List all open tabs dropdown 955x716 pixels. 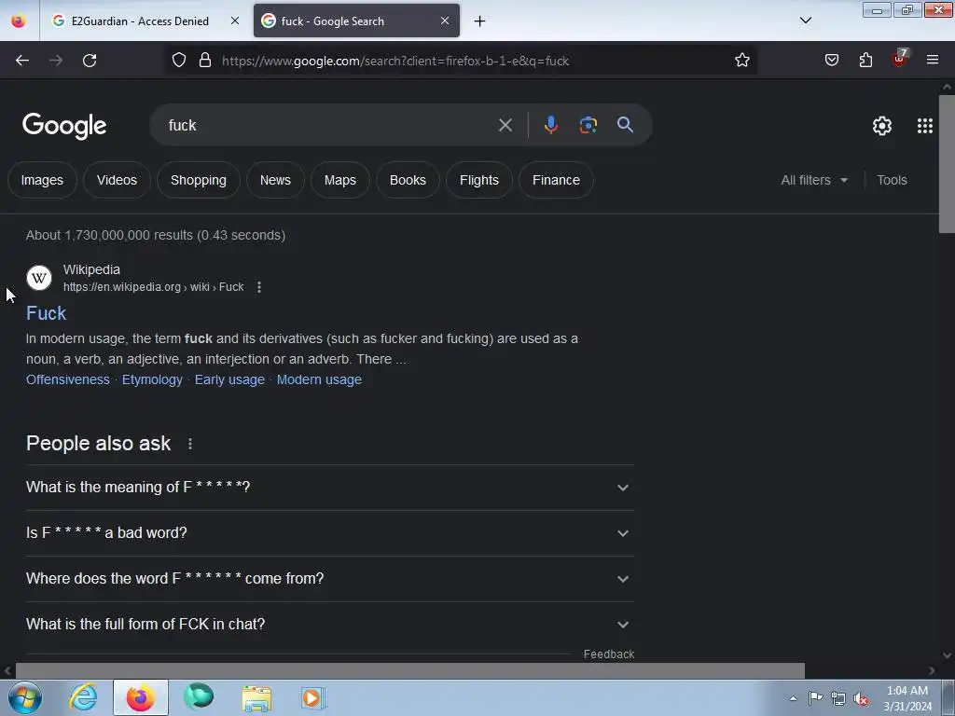(805, 21)
